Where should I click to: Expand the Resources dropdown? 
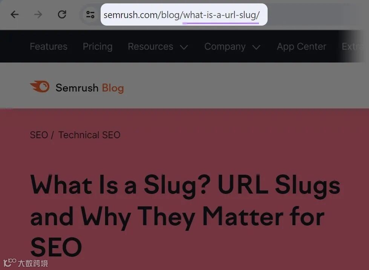coord(151,46)
